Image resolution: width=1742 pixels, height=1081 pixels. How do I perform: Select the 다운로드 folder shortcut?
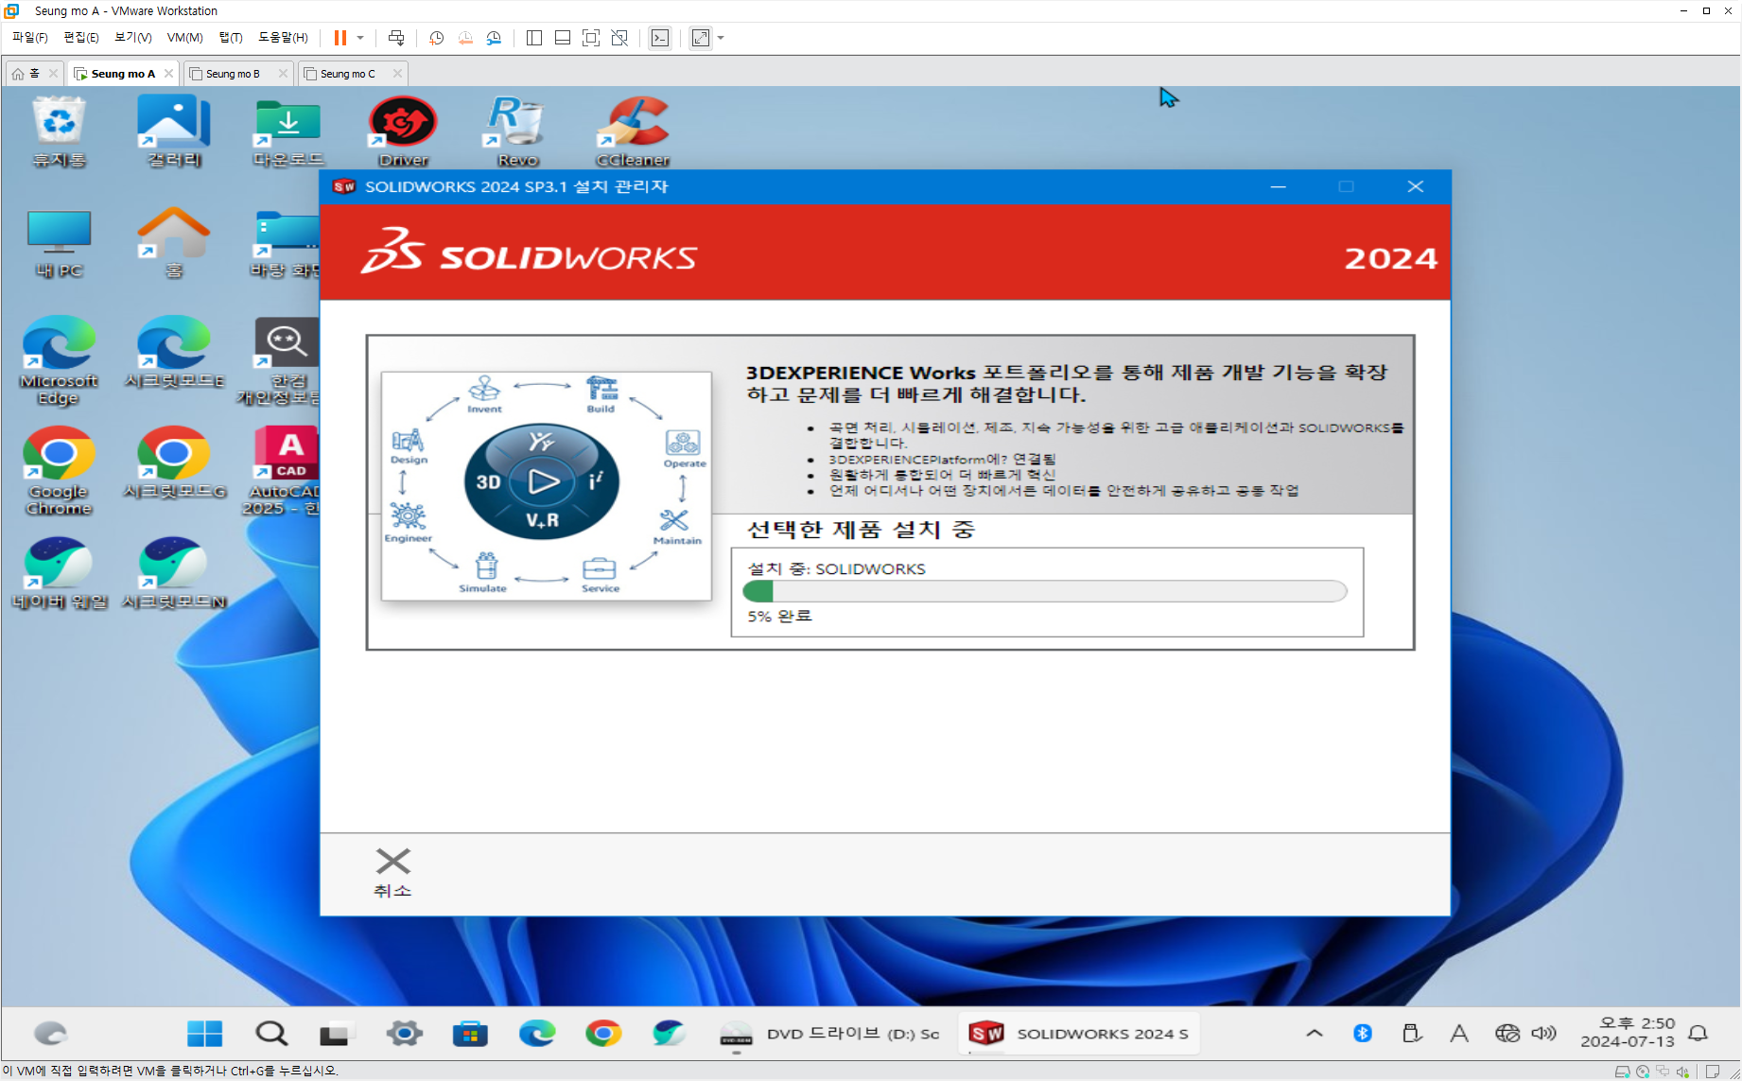[x=288, y=132]
